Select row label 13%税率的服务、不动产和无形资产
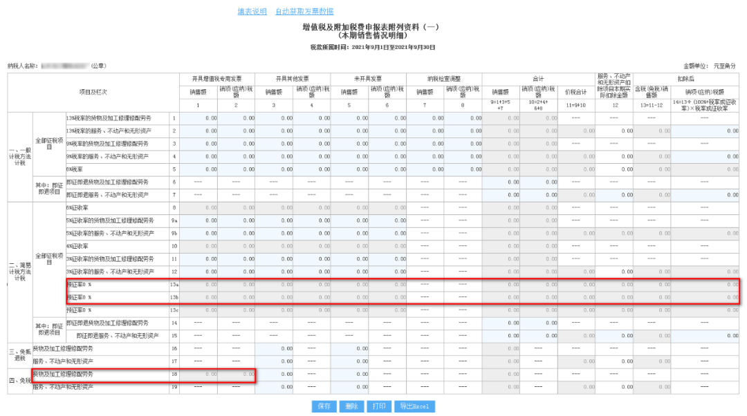Viewport: 747px width, 416px height. 109,131
